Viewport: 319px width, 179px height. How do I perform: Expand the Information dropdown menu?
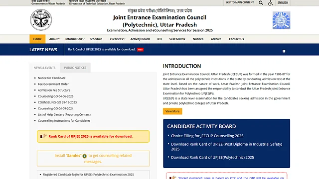[75, 39]
